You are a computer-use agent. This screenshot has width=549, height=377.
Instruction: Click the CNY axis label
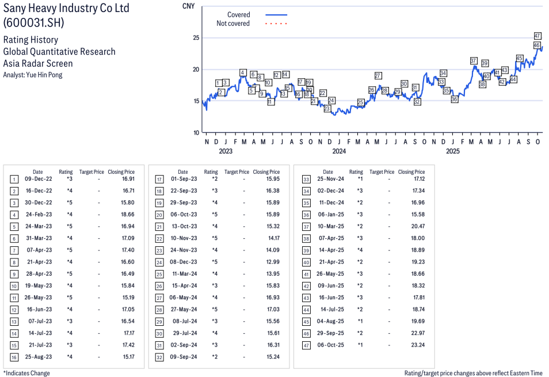tap(188, 6)
